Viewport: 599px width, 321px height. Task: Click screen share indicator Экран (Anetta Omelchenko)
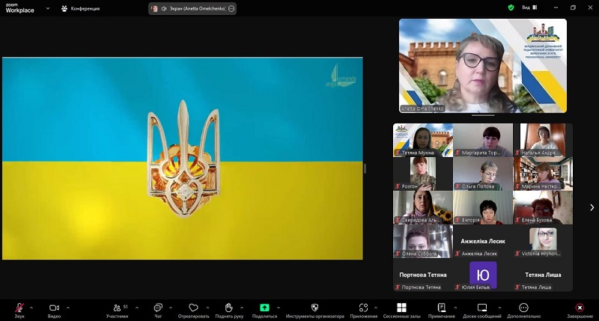[x=192, y=8]
